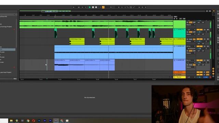Open Premiere Pro from the taskbar
Viewport: 219px width, 123px height.
coord(50,121)
